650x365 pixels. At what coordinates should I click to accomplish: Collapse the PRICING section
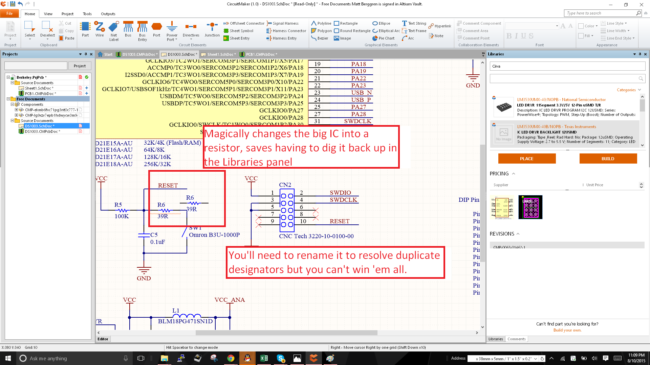pos(514,174)
